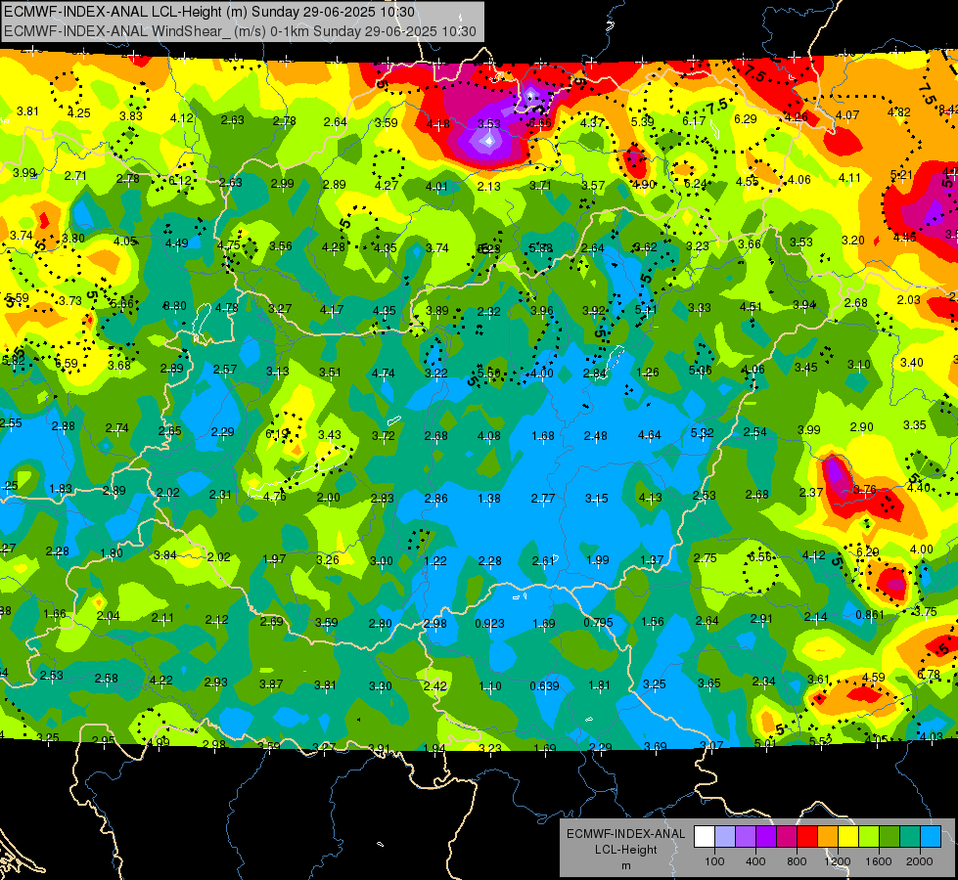Click the grid value '2.13'

click(488, 186)
